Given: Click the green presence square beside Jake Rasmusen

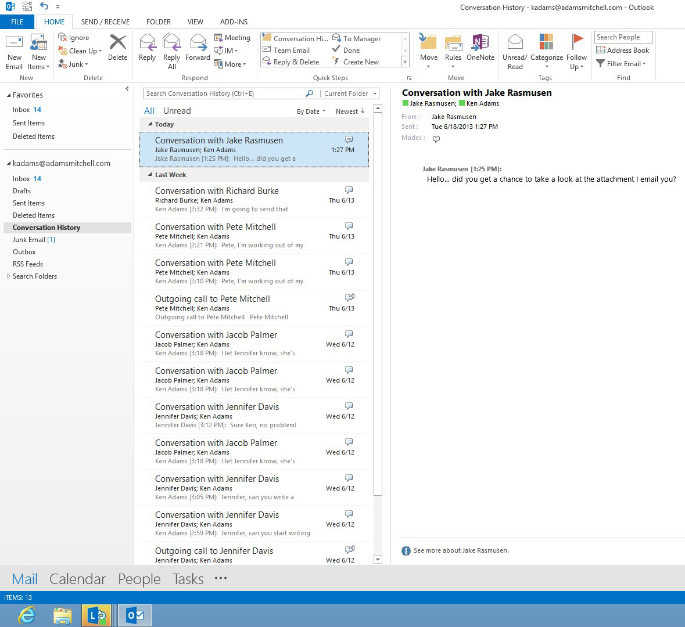Looking at the screenshot, I should click(405, 103).
